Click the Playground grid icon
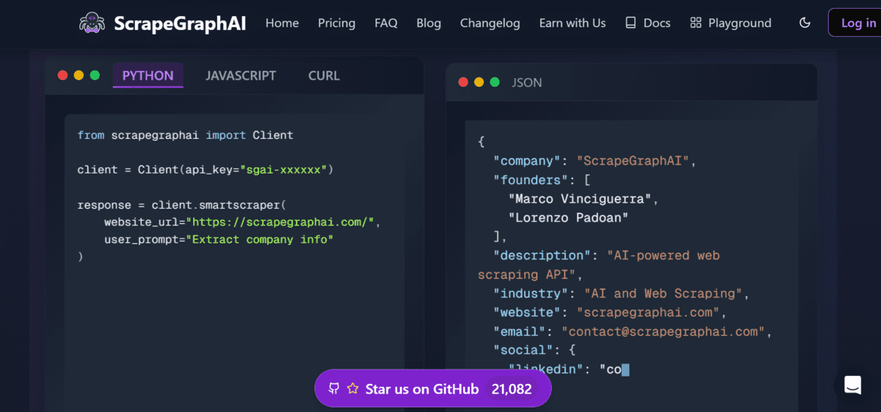Screen dimensions: 881x412 click(696, 23)
